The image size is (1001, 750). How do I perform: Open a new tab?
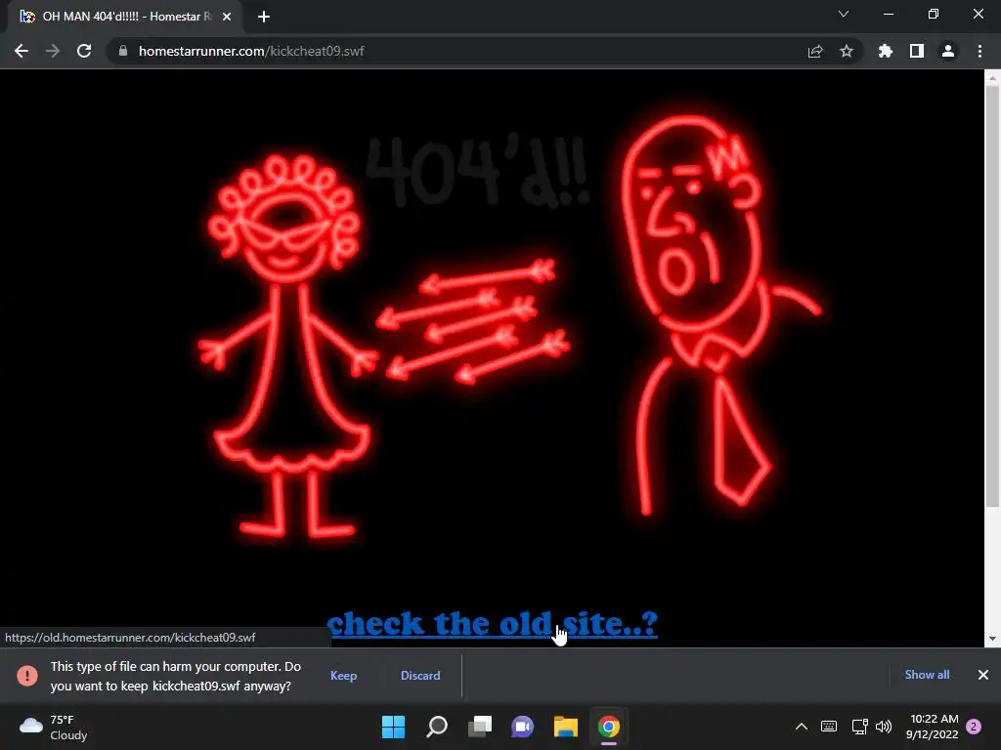(264, 17)
